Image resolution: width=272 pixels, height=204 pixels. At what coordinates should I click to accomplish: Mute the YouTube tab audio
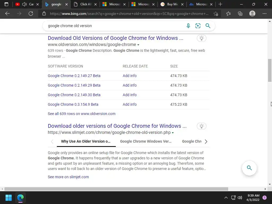click(x=24, y=4)
